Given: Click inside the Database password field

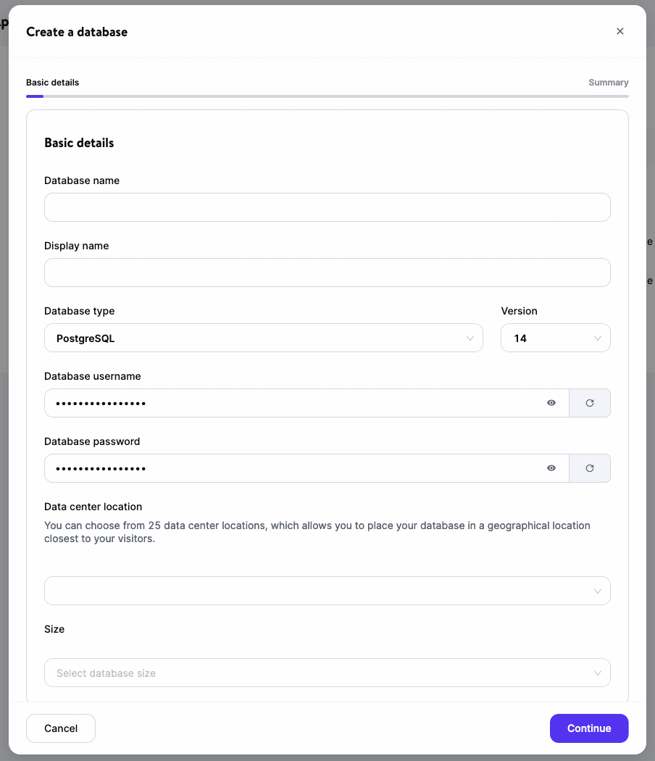Looking at the screenshot, I should (290, 468).
